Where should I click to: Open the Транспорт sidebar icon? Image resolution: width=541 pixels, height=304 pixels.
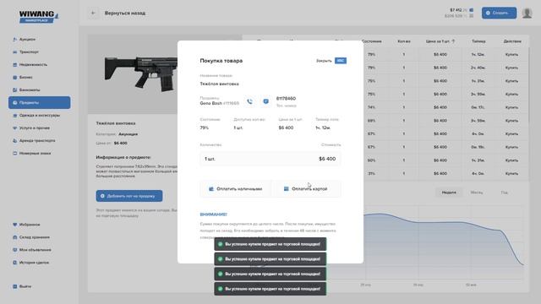tap(15, 52)
